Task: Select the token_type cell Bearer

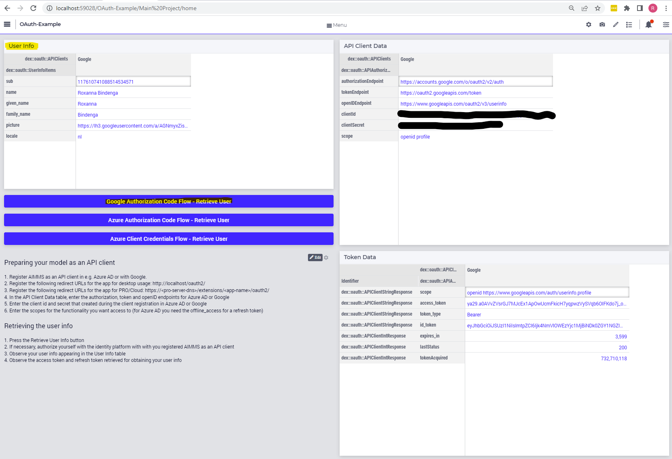Action: tap(547, 314)
